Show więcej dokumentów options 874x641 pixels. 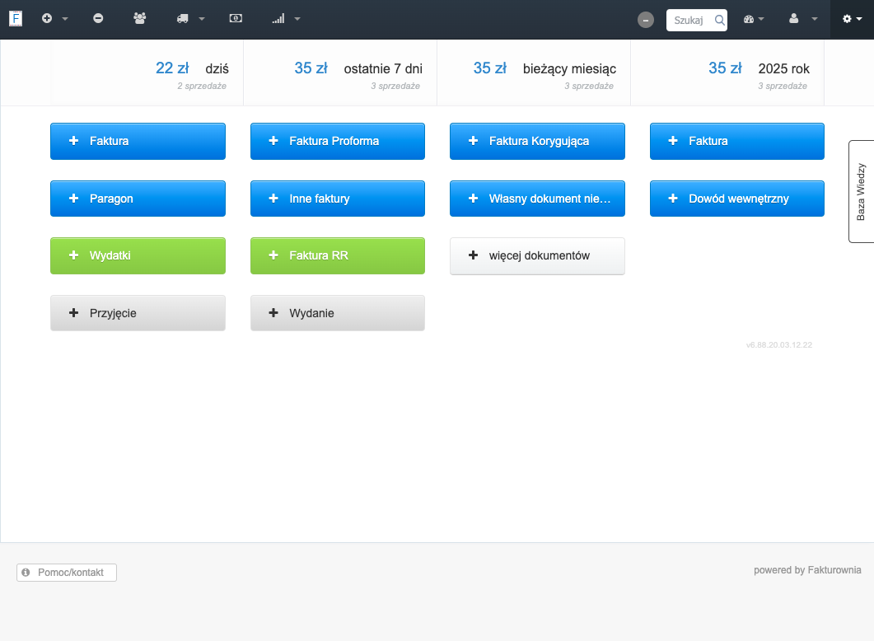pos(537,256)
